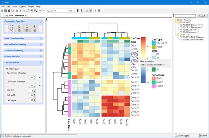The image size is (209, 138).
Task: Click the Path2 green legend swatch
Action: click(x=154, y=82)
